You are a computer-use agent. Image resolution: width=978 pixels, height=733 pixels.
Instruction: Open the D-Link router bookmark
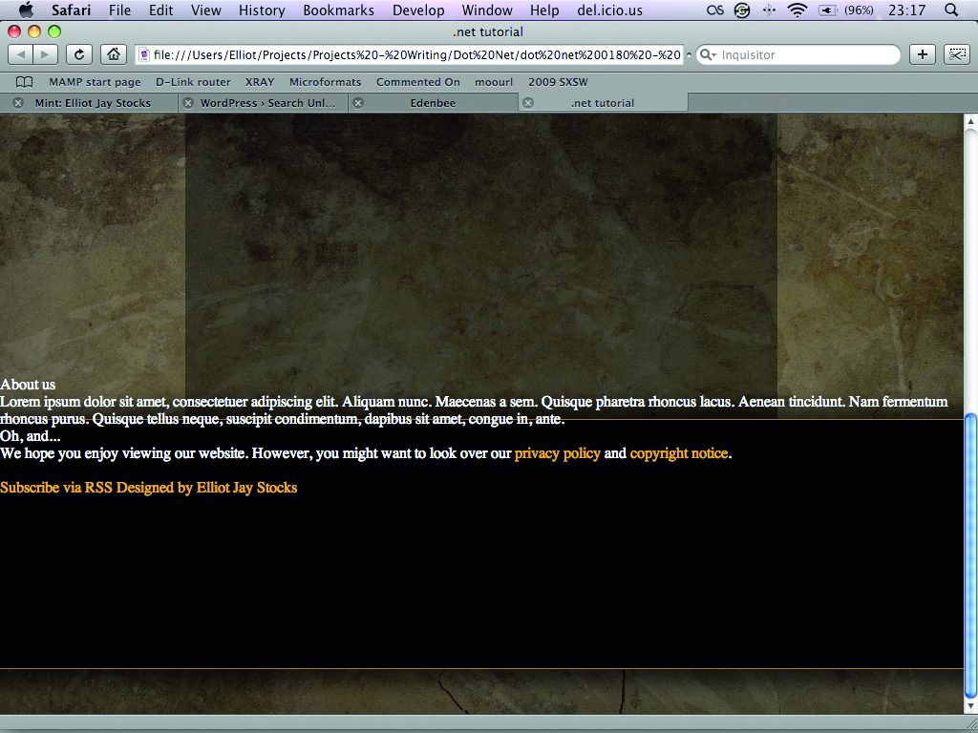pos(193,82)
